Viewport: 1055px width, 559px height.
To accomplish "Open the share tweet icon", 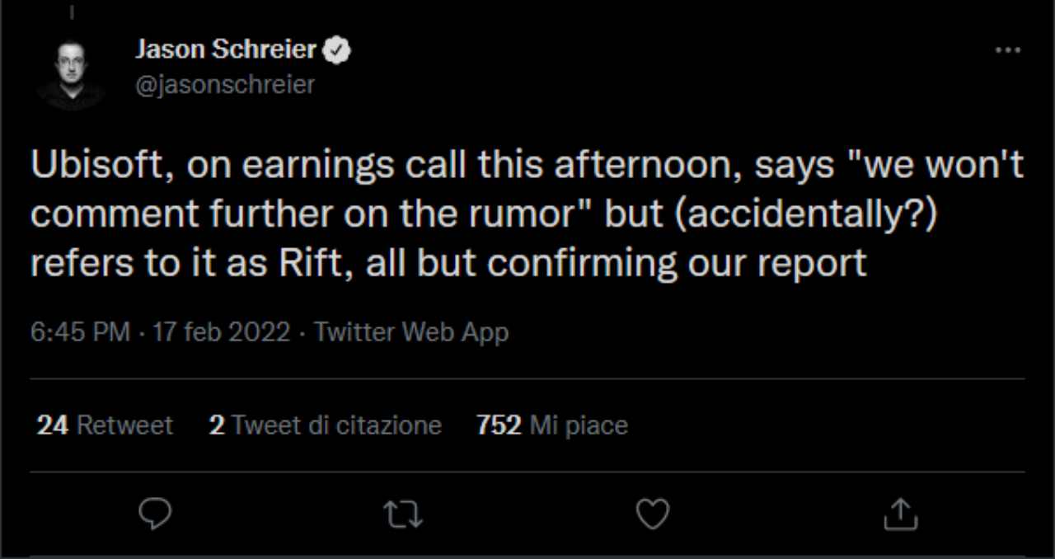I will coord(901,514).
